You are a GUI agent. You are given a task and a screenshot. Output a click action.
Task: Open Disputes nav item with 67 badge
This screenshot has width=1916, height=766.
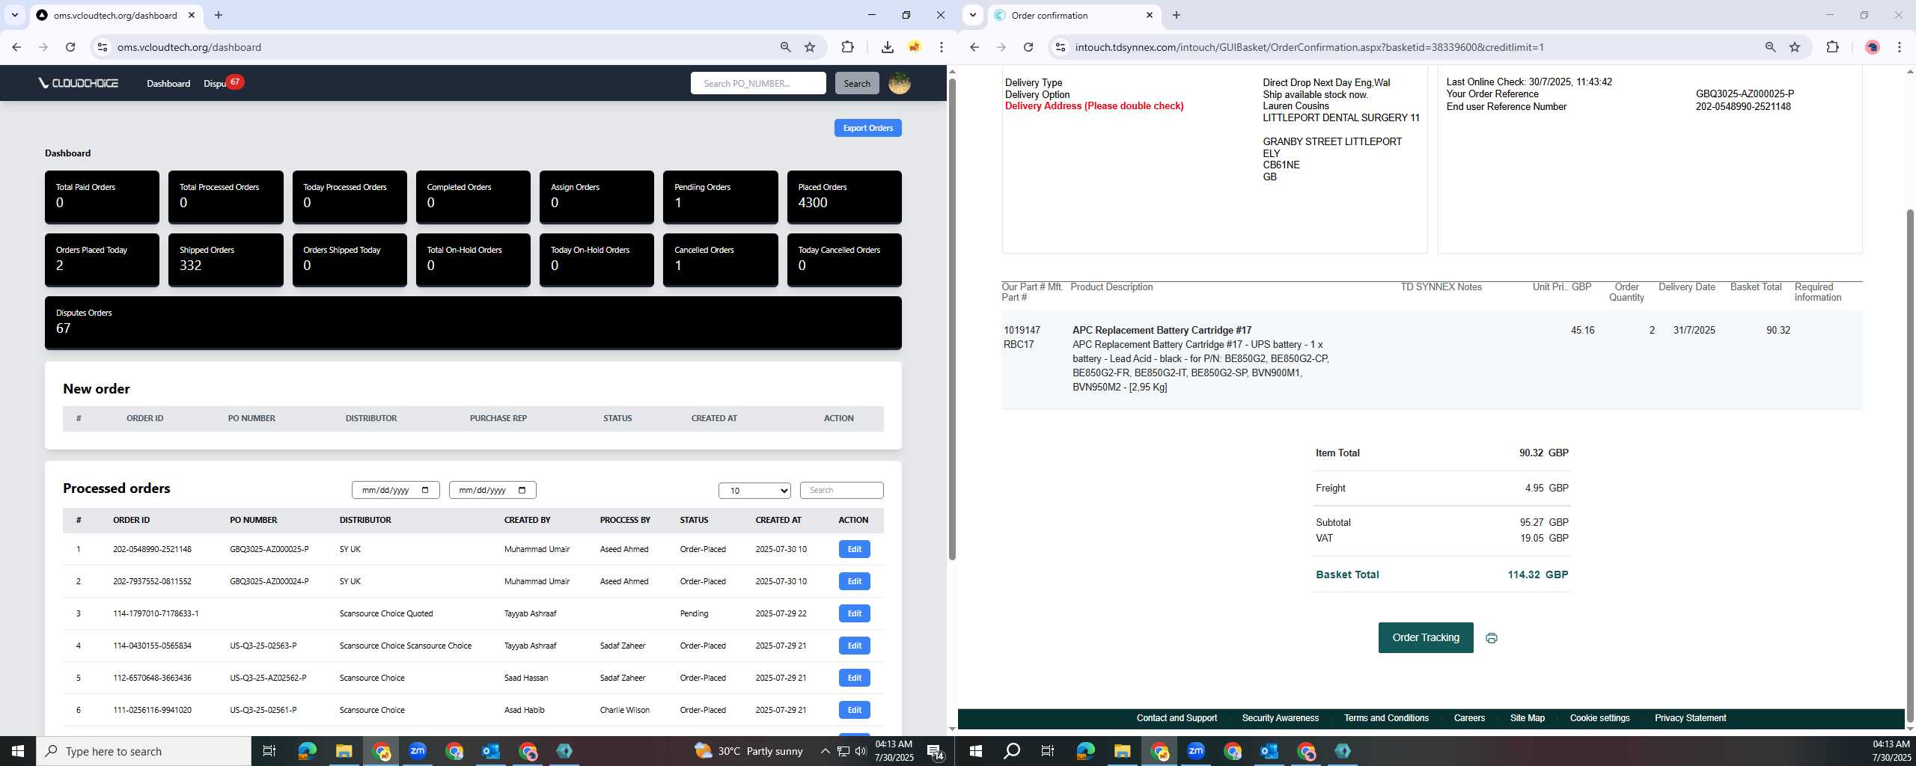(x=223, y=83)
